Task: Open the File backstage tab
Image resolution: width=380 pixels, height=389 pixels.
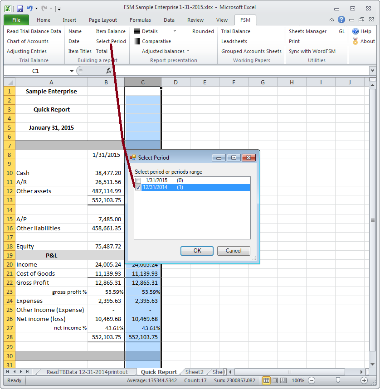Action: (x=16, y=20)
